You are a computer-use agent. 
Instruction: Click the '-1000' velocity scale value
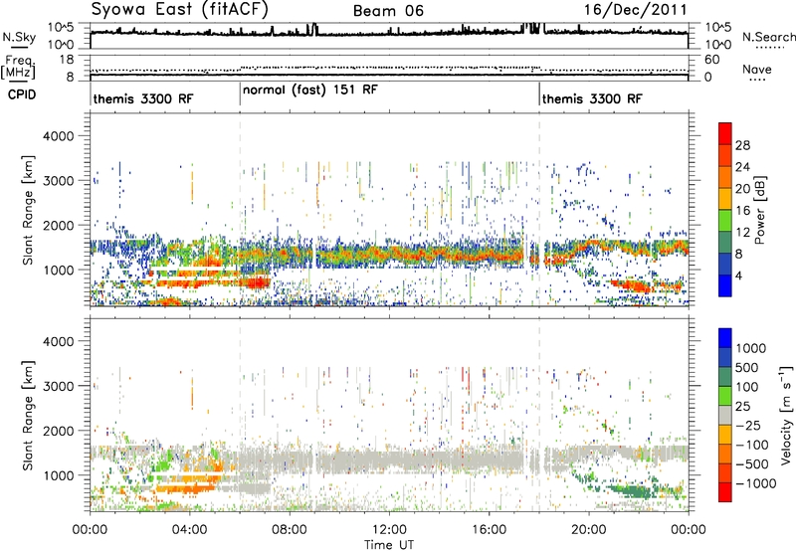(755, 483)
